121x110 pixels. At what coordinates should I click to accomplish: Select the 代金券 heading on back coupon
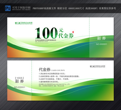tap(45, 70)
